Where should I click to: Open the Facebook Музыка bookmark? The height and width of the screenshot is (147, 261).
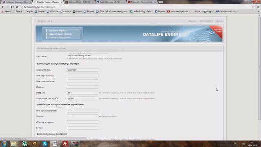(x=160, y=11)
